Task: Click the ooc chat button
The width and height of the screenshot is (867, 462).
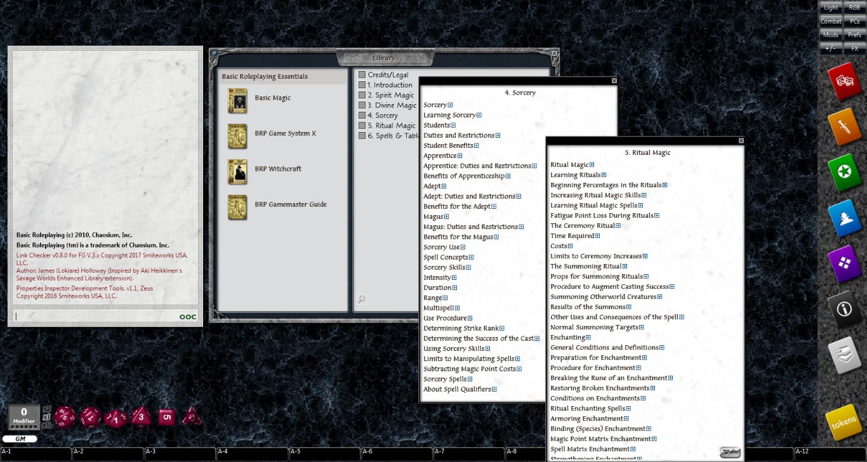Action: [x=187, y=316]
